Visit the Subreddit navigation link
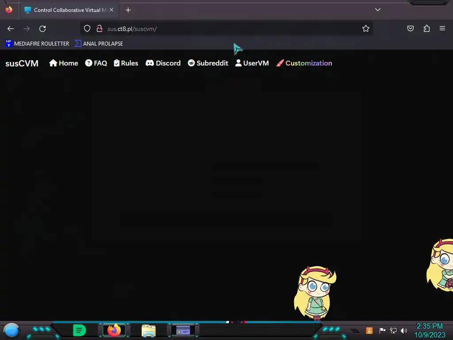 [208, 63]
